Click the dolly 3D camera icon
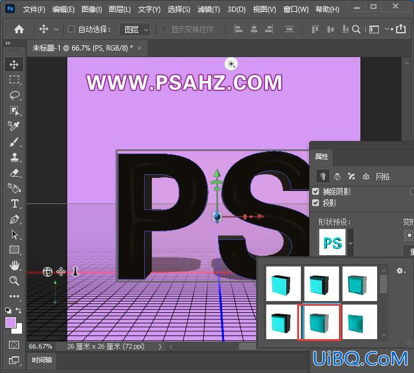The width and height of the screenshot is (414, 373). (x=75, y=271)
